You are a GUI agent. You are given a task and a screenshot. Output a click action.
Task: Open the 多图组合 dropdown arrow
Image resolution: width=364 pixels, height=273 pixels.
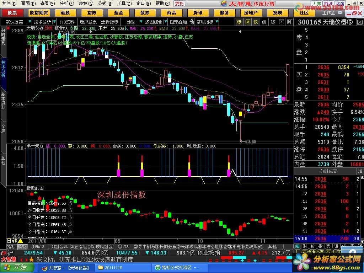tap(166, 22)
